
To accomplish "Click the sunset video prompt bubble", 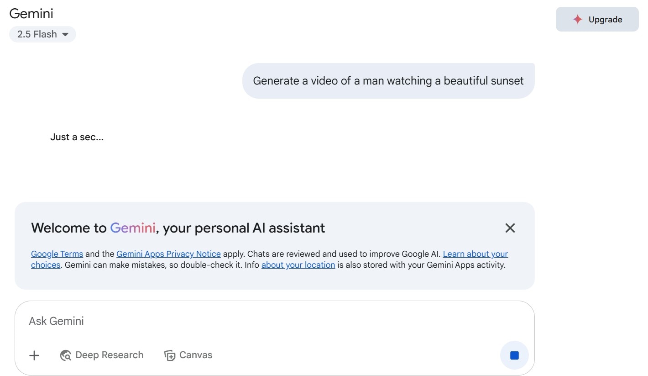I will click(x=388, y=81).
